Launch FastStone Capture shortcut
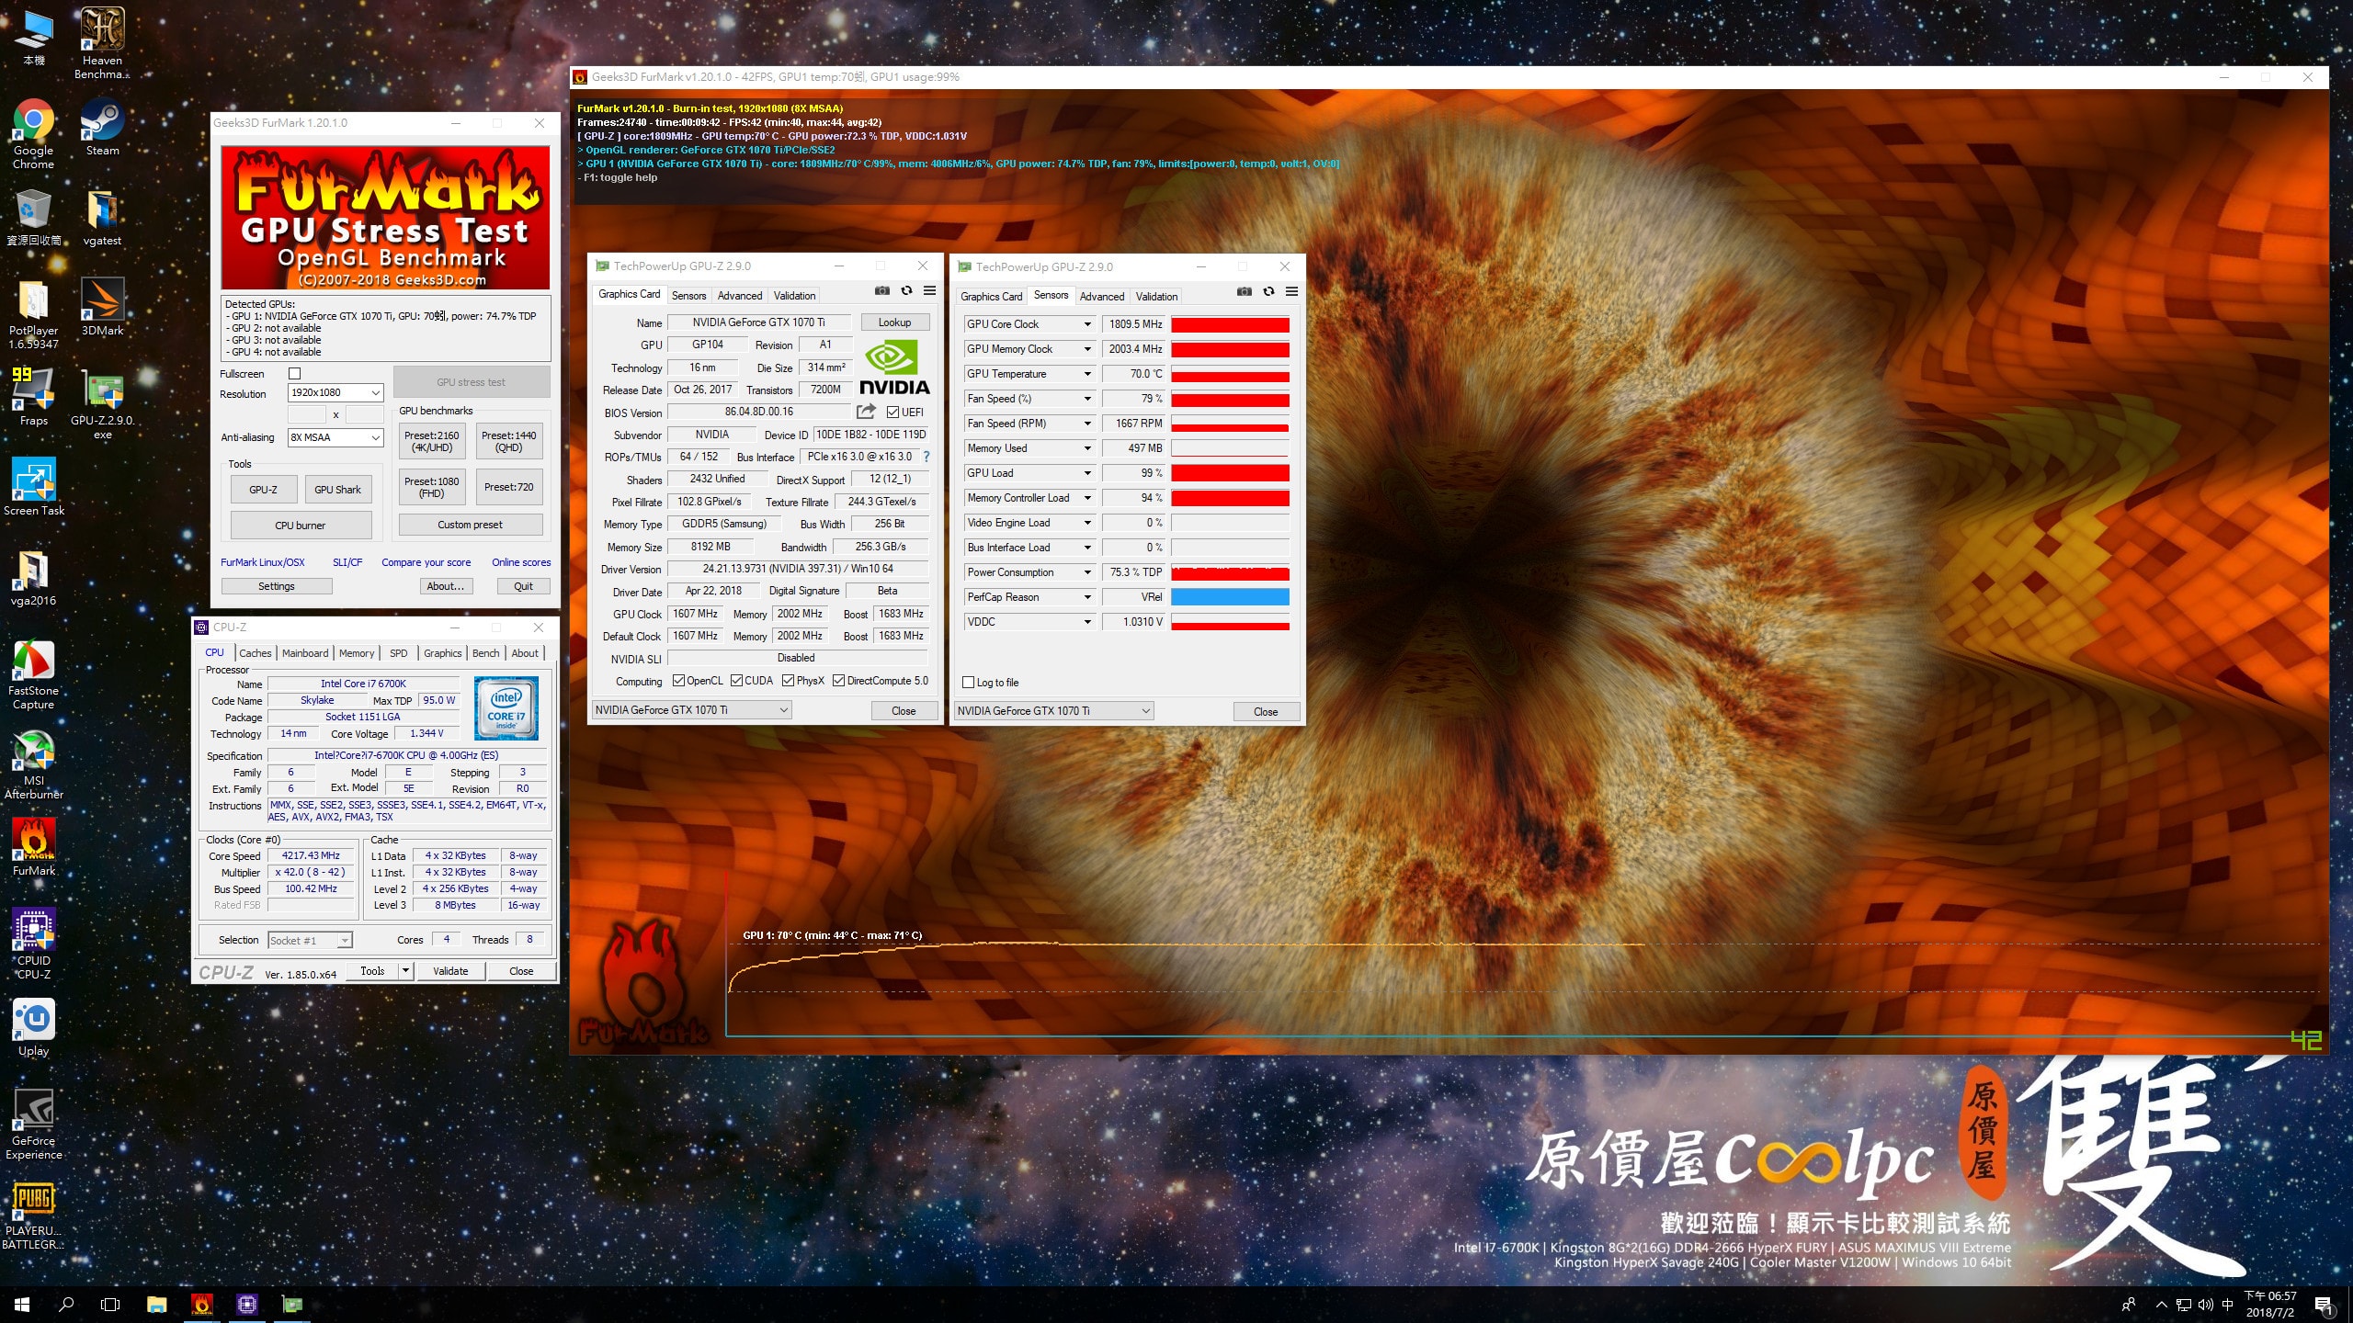2353x1323 pixels. (x=33, y=673)
